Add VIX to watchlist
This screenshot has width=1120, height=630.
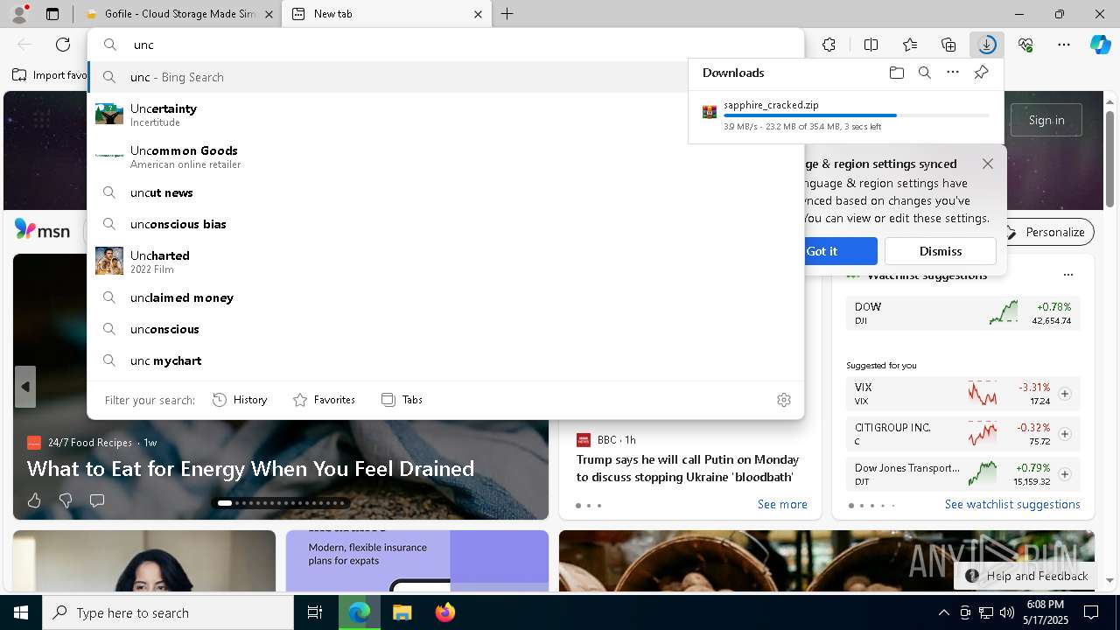1065,394
